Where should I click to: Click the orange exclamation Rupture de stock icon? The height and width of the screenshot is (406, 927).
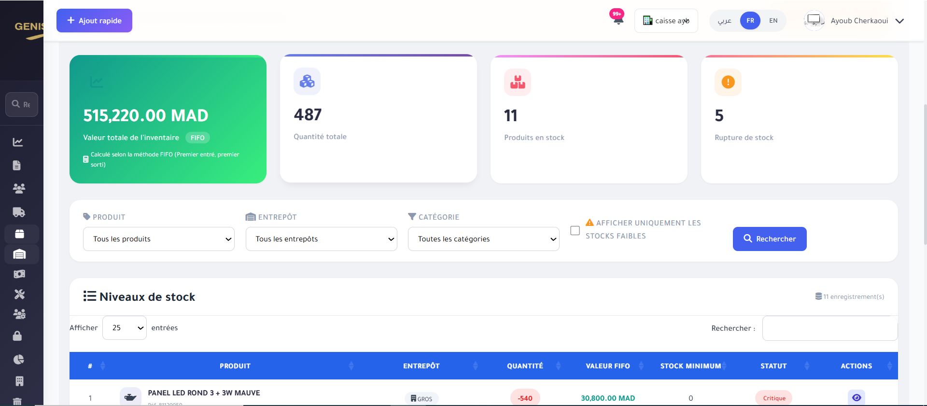click(728, 82)
